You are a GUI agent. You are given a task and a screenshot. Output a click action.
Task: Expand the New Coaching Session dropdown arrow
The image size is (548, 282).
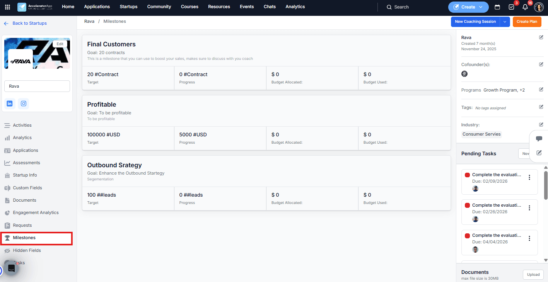point(505,22)
